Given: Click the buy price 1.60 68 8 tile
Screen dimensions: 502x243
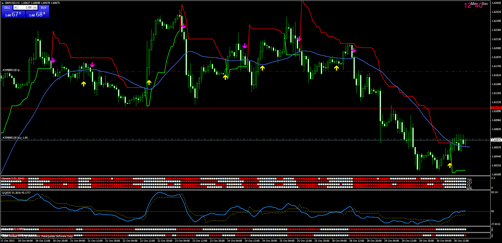Looking at the screenshot, I should coord(38,14).
